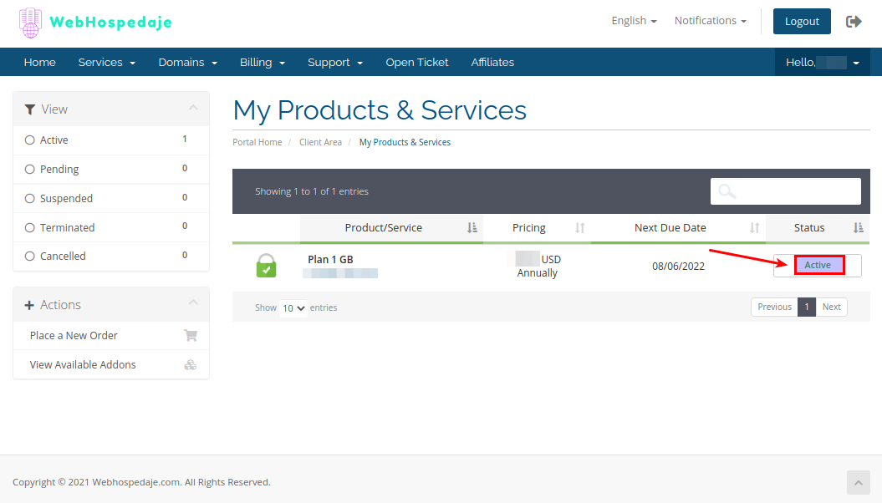Expand the Billing menu
The width and height of the screenshot is (882, 503).
click(263, 63)
